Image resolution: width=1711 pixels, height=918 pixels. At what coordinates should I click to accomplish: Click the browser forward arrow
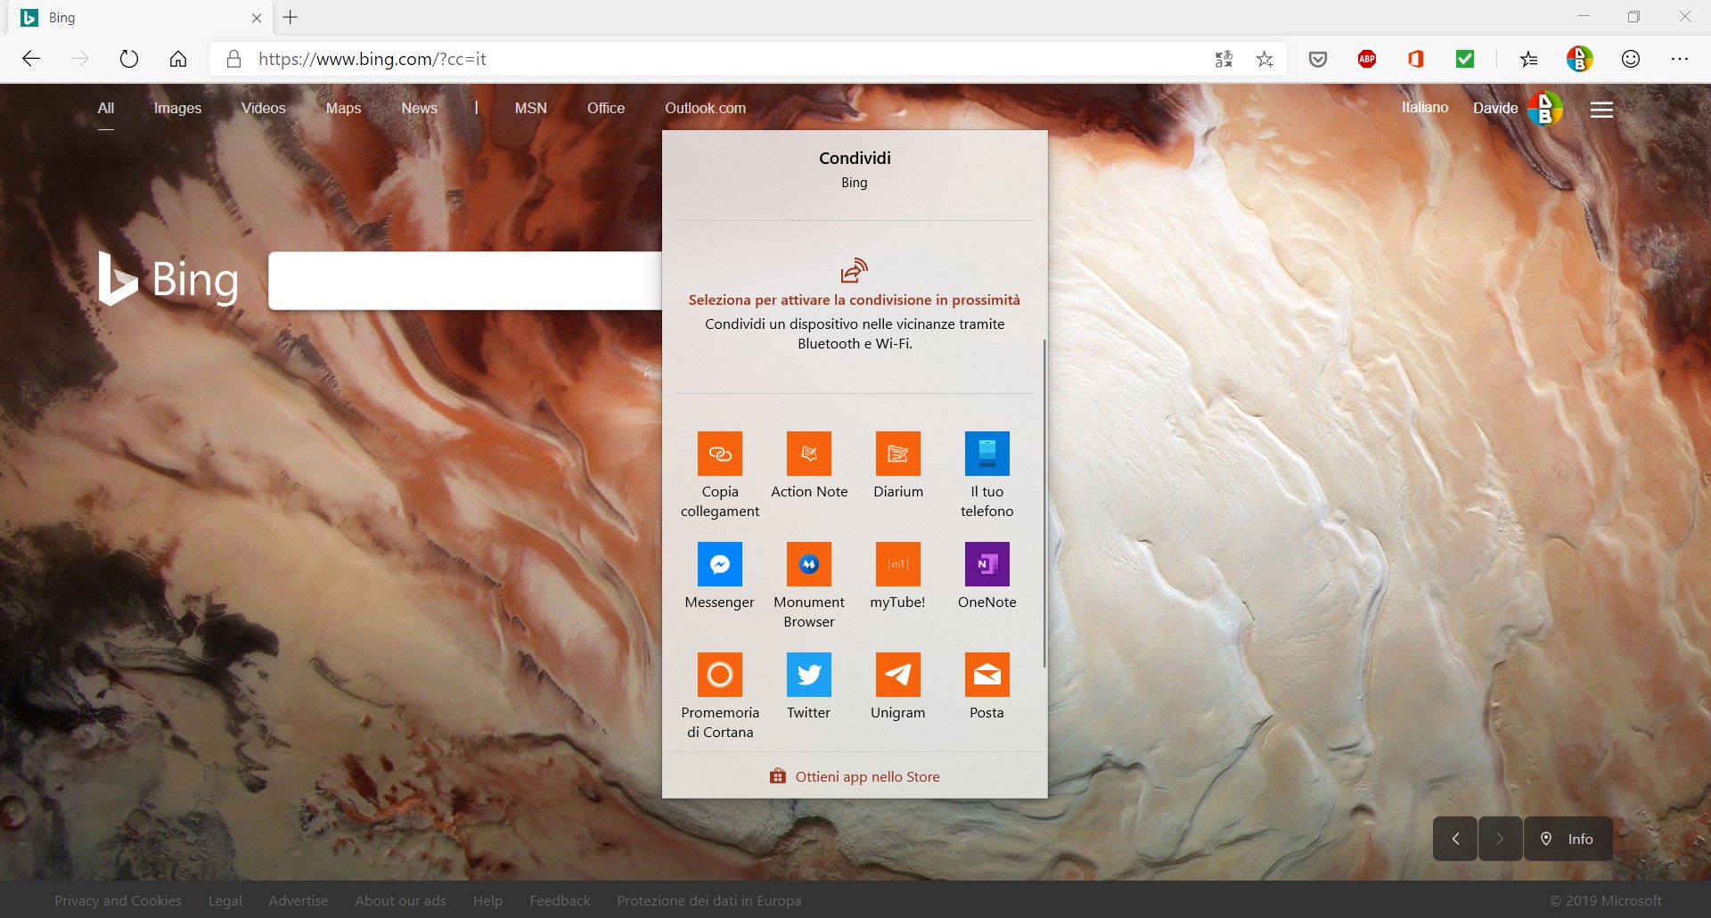80,59
